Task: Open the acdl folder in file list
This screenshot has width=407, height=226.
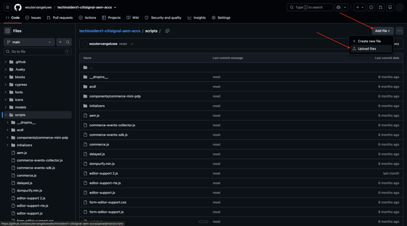Action: [x=93, y=87]
